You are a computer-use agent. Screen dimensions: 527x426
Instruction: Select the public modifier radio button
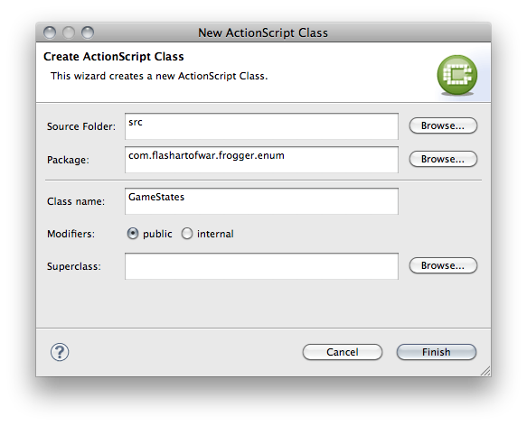click(133, 234)
